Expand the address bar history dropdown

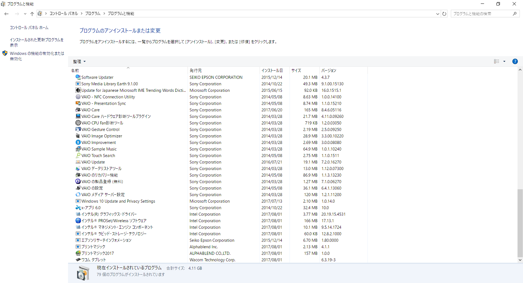(438, 14)
